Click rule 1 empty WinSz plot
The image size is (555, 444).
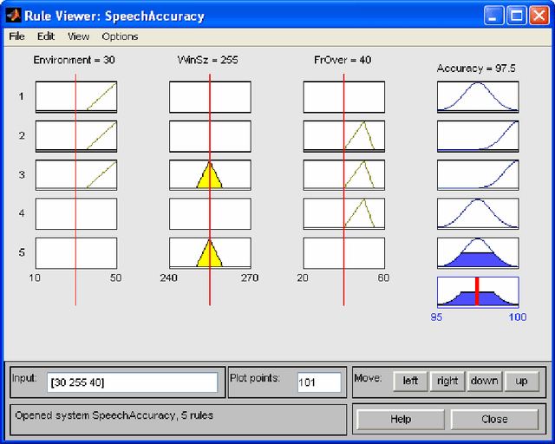coord(210,97)
